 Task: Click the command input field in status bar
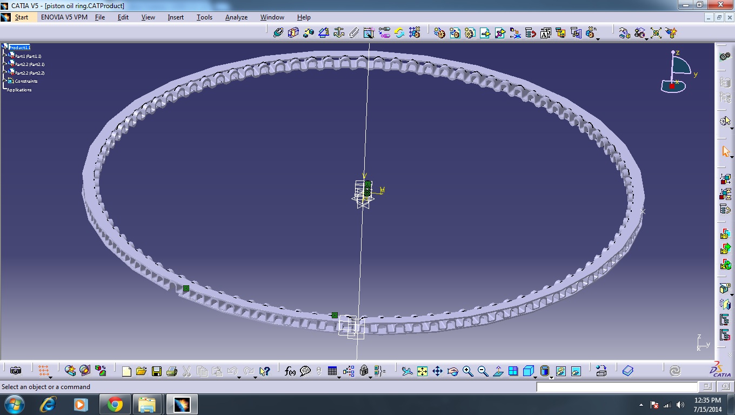[617, 387]
